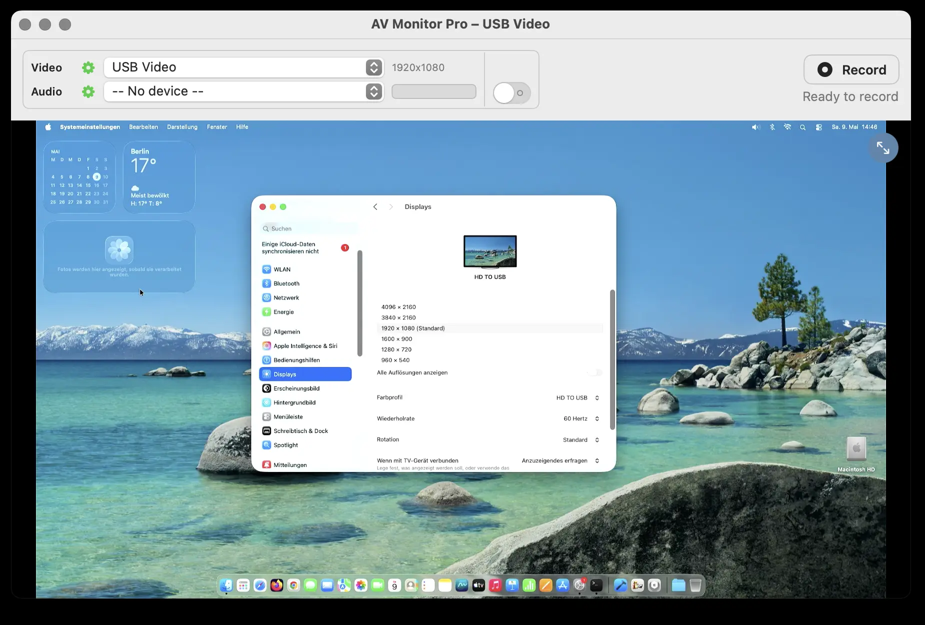925x625 pixels.
Task: Open Energie settings in sidebar
Action: [305, 312]
